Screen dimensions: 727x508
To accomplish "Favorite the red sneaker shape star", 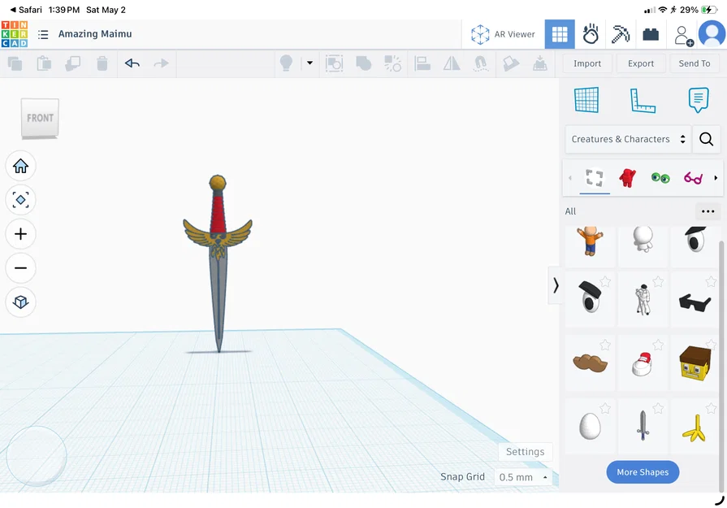I will (658, 345).
